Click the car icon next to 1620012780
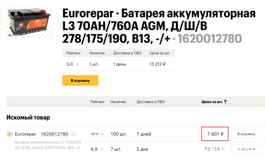 click(73, 134)
